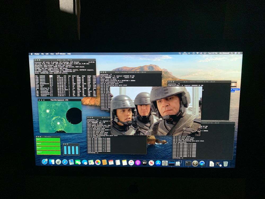Open the Photos app in Dock
This screenshot has width=265, height=199.
click(x=98, y=162)
